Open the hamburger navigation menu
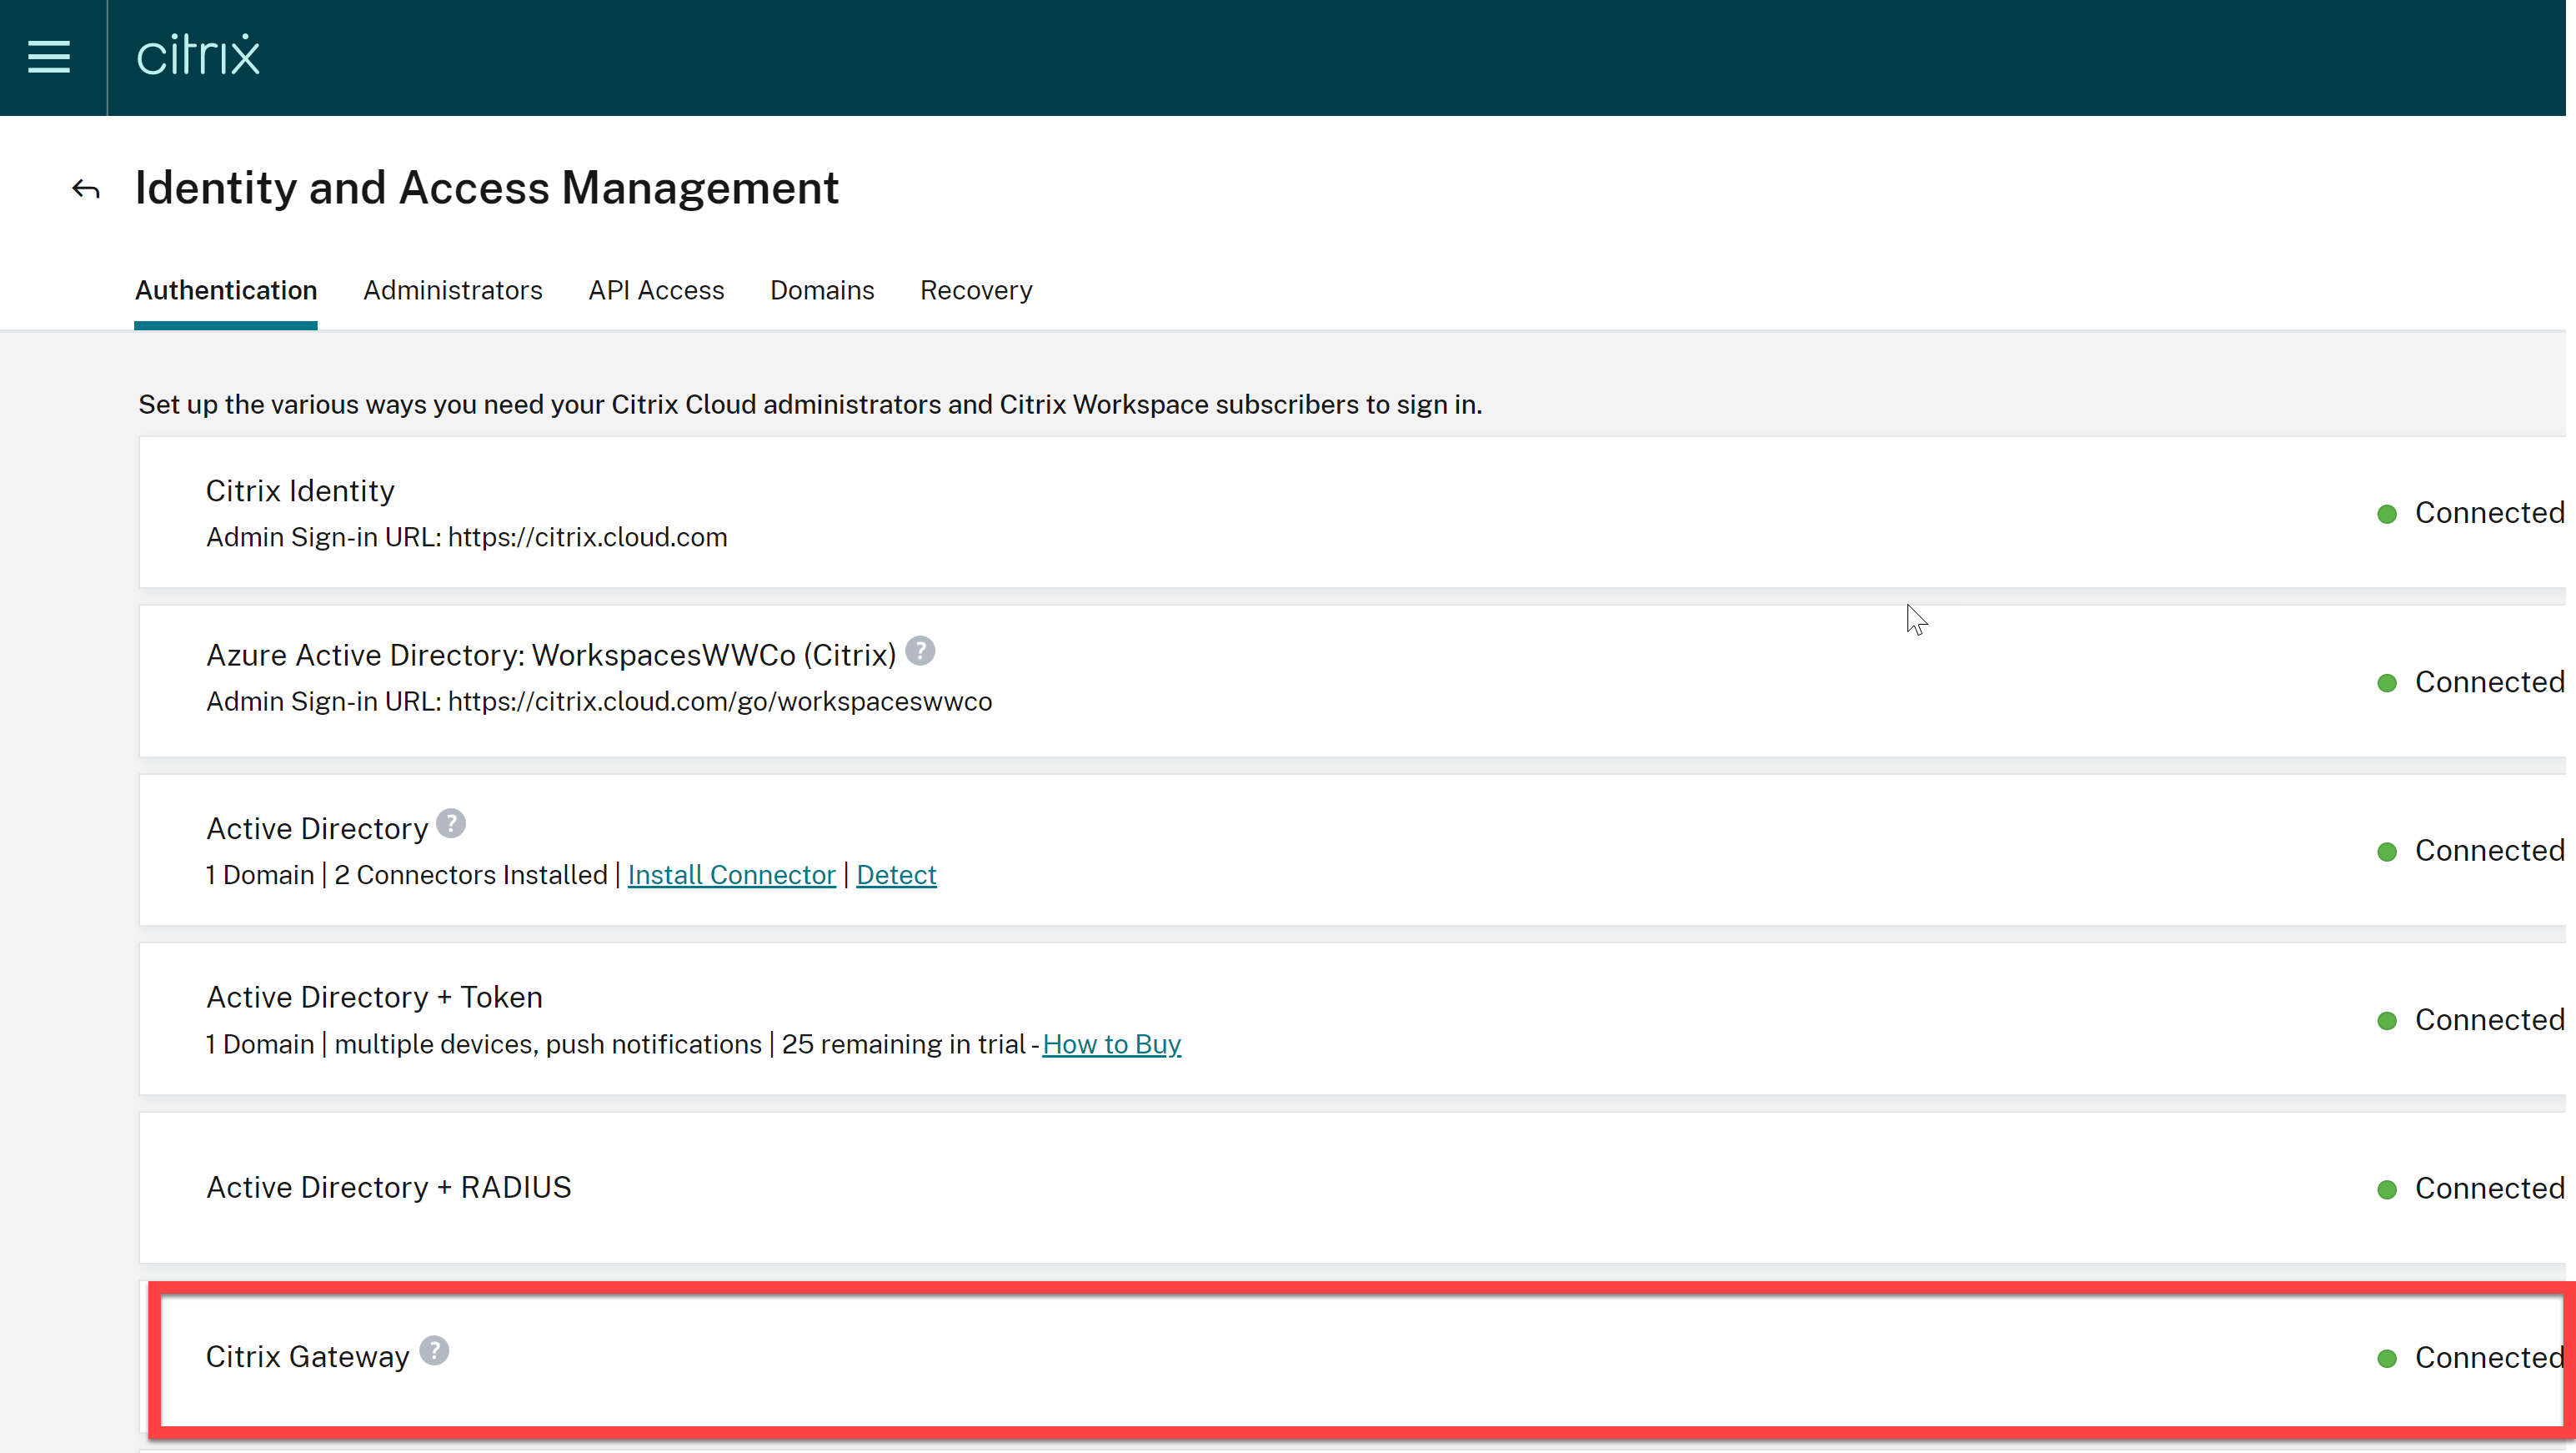 point(48,57)
